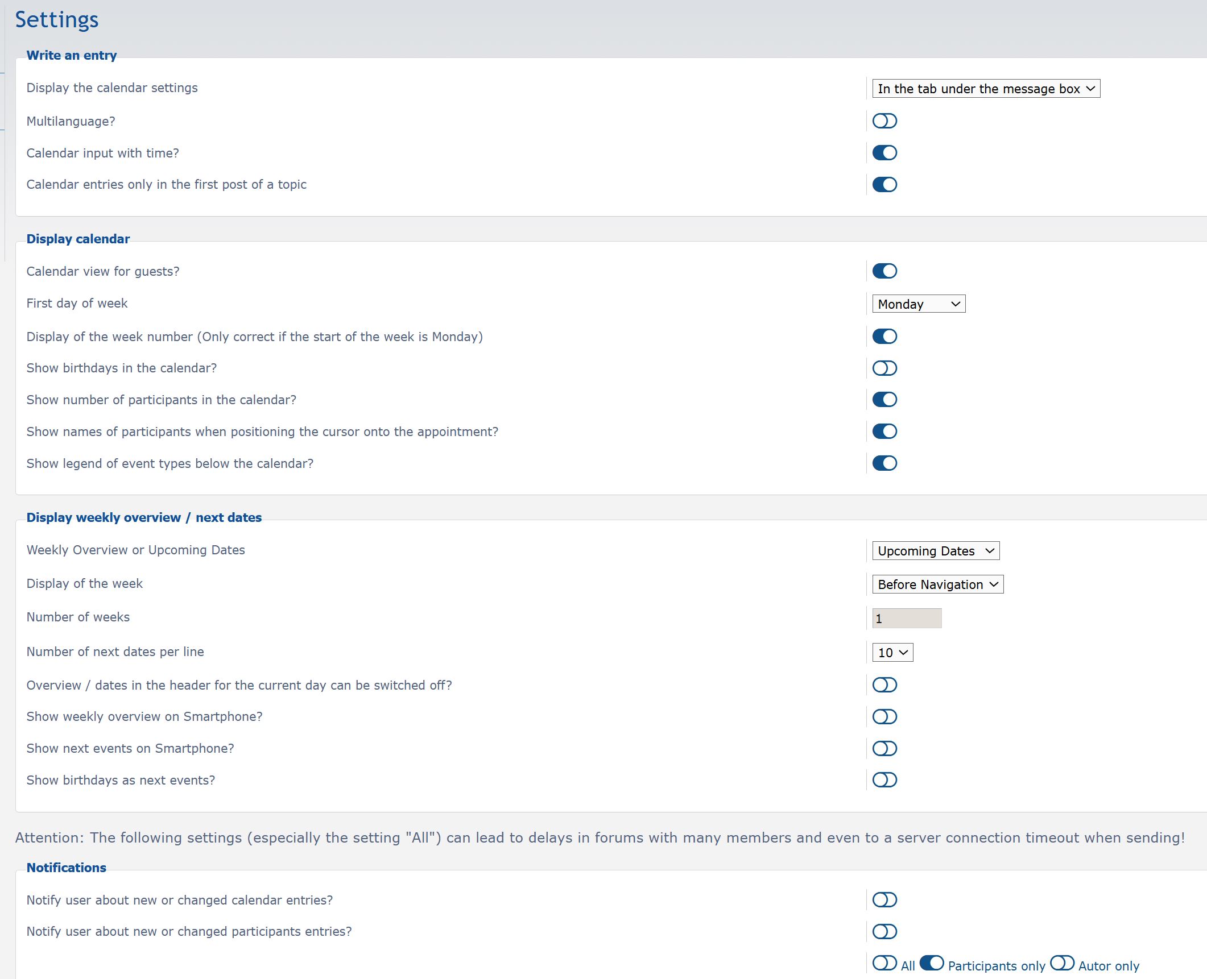Open the Display calendar settings dropdown
The image size is (1207, 979).
(986, 89)
